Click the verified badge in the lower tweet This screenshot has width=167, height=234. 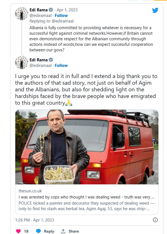pos(51,60)
